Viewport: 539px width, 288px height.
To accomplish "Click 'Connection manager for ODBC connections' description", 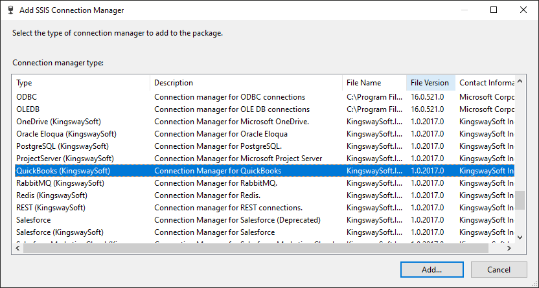I will (229, 97).
